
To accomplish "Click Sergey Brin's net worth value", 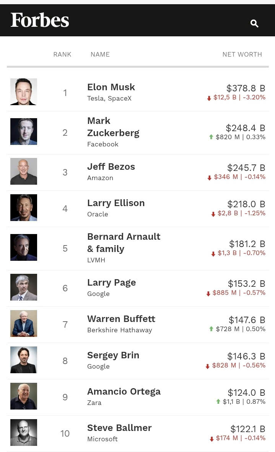I will pyautogui.click(x=247, y=356).
